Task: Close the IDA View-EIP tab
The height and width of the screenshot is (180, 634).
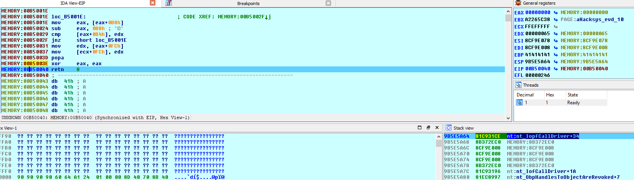Action: (x=153, y=3)
